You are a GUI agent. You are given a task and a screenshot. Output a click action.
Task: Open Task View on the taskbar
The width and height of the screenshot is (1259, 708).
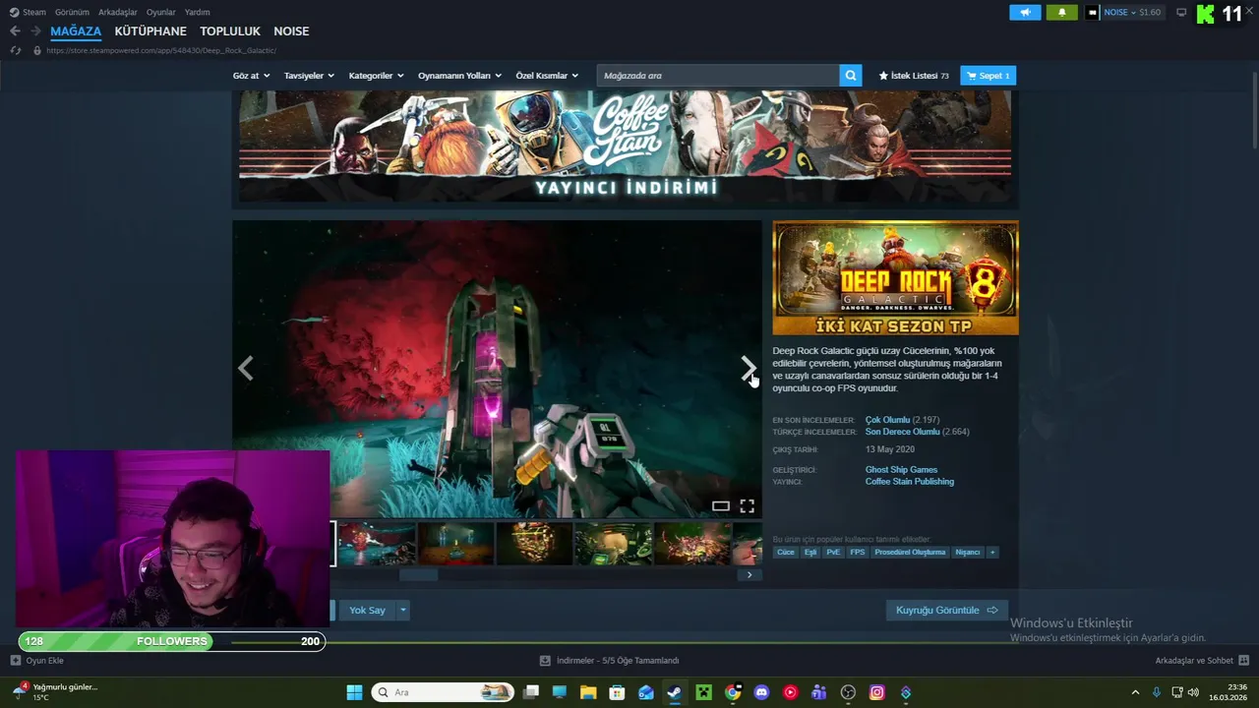531,692
